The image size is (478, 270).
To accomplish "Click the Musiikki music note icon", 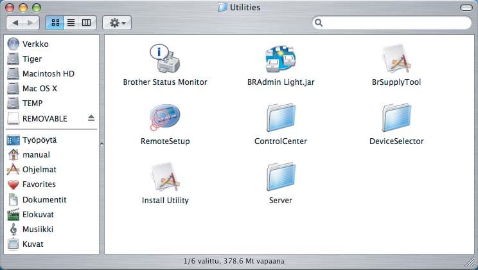I will click(13, 229).
